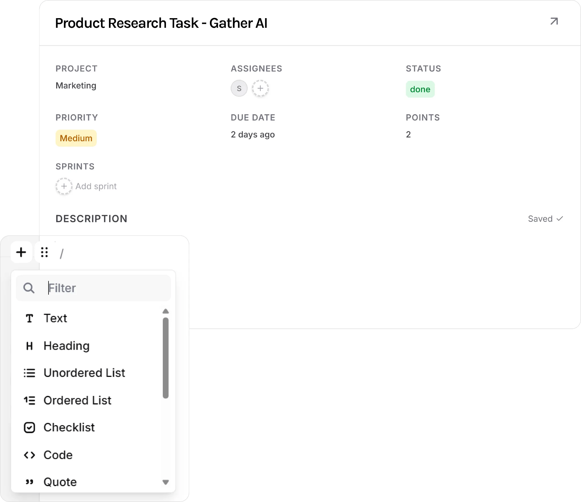Click the numbered list icon for Ordered List
Viewport: 581px width, 502px height.
coord(30,400)
